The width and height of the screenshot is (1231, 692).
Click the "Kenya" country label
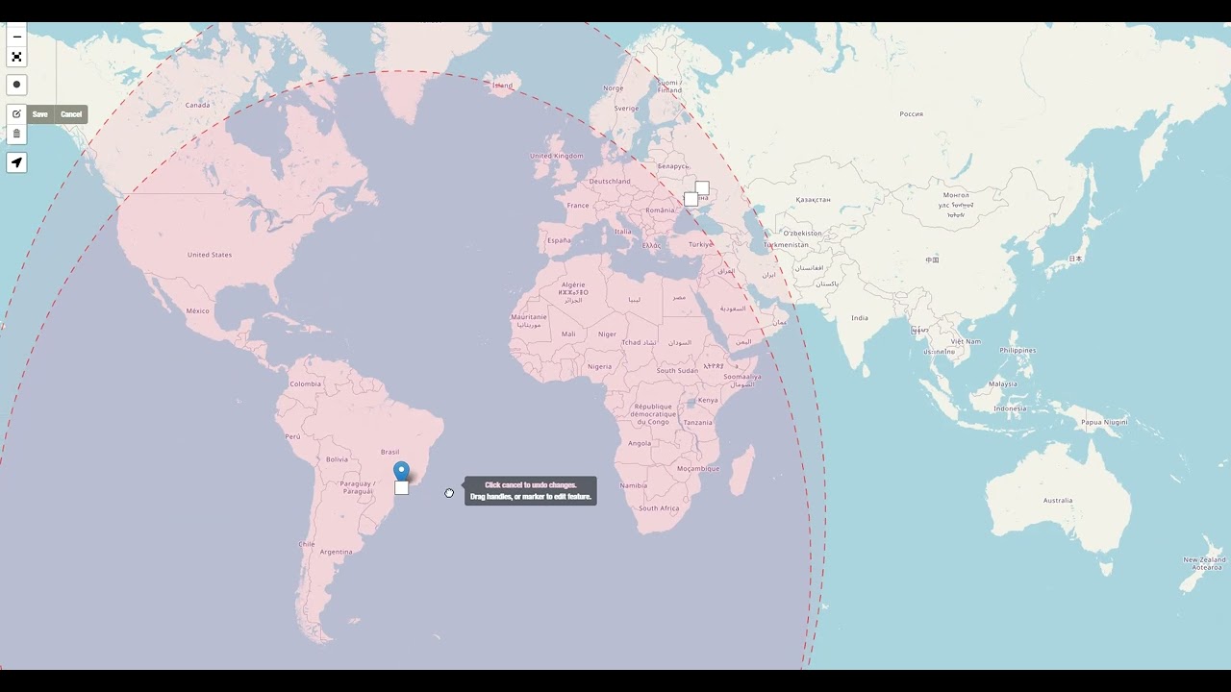click(x=708, y=400)
